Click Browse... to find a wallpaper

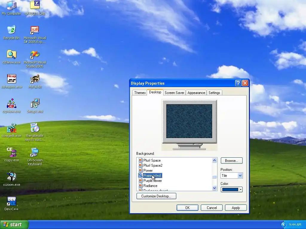[232, 161]
